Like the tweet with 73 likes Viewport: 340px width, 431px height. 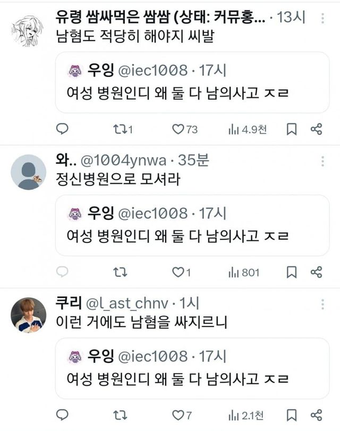coord(178,129)
